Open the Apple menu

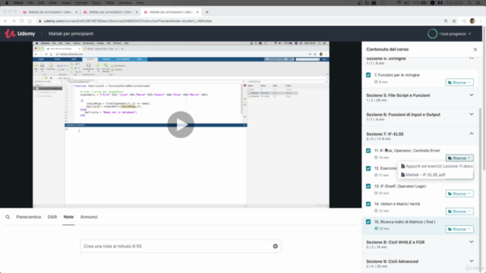click(7, 3)
